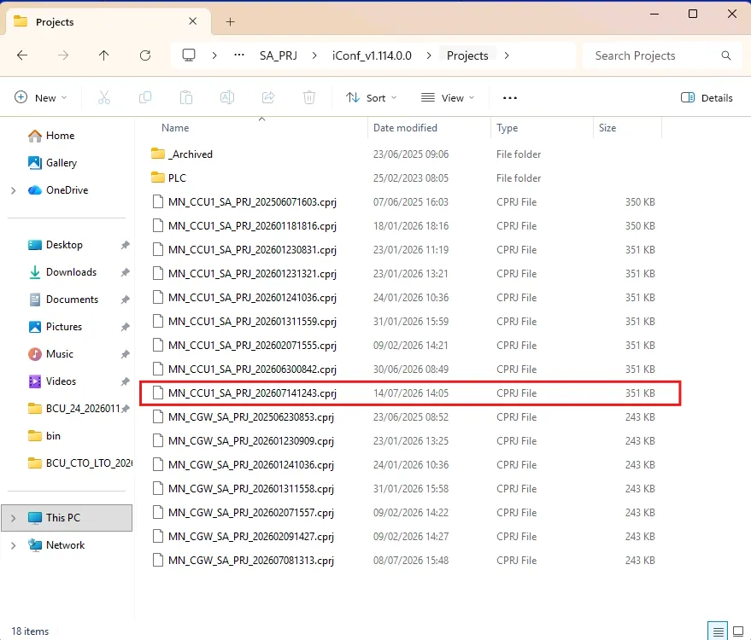Go back with the left arrow

point(22,55)
